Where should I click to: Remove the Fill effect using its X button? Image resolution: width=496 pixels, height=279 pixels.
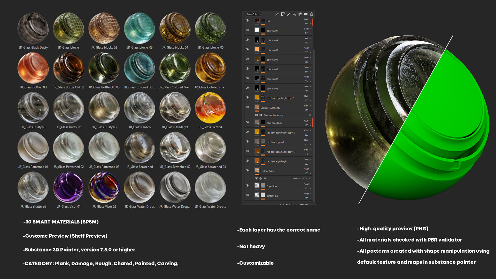pyautogui.click(x=310, y=178)
